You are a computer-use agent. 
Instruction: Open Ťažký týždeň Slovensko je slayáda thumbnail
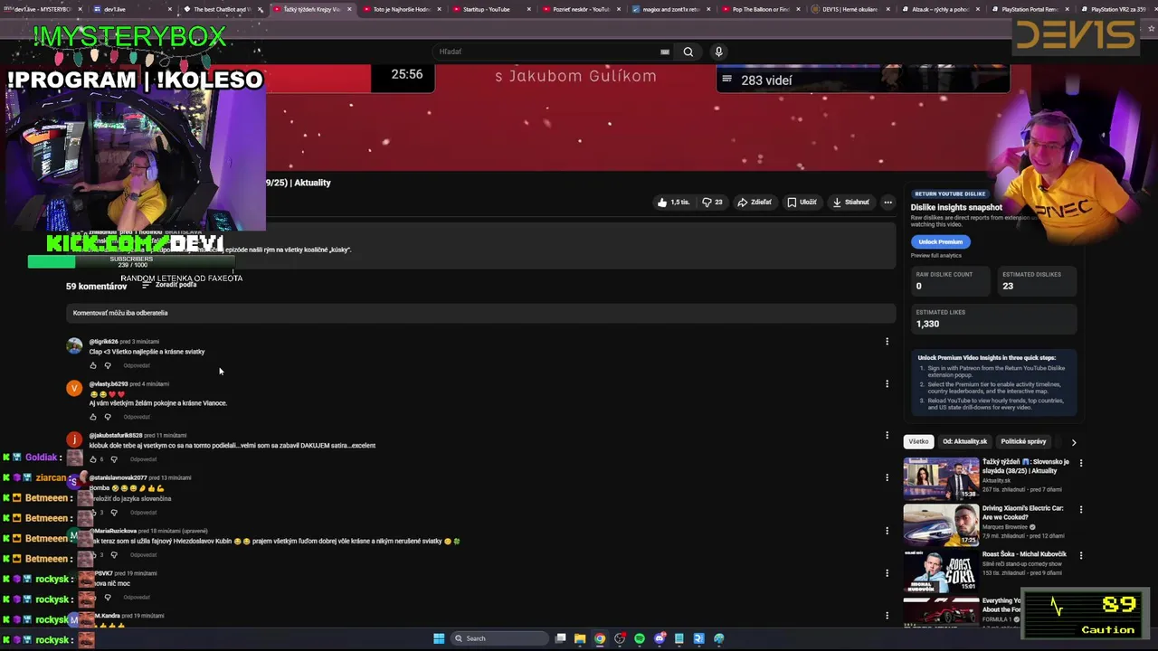point(941,478)
